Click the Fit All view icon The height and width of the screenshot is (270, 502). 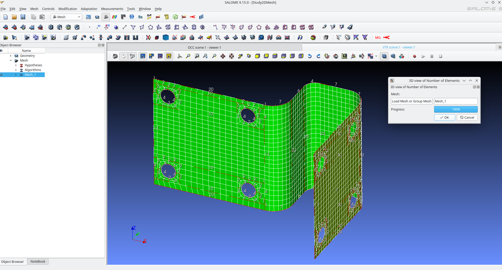[188, 56]
